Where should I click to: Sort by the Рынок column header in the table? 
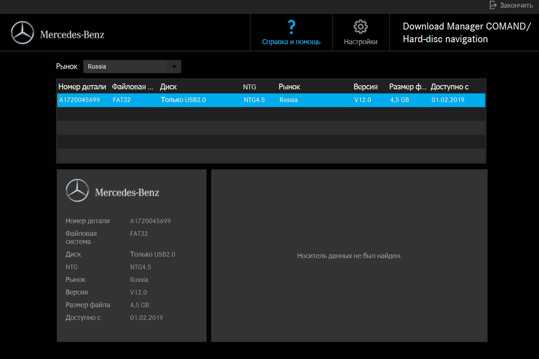289,87
